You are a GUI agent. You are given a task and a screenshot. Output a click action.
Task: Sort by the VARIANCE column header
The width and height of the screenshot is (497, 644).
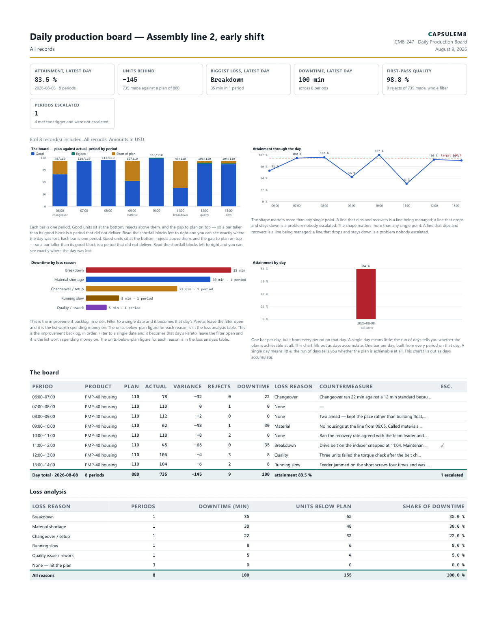188,387
